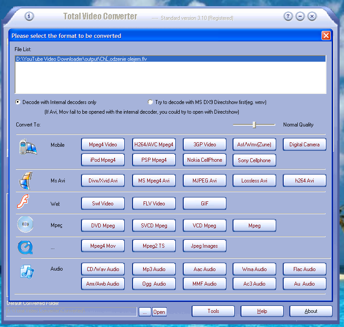Convert to Mpeg4 Mov

pos(103,246)
